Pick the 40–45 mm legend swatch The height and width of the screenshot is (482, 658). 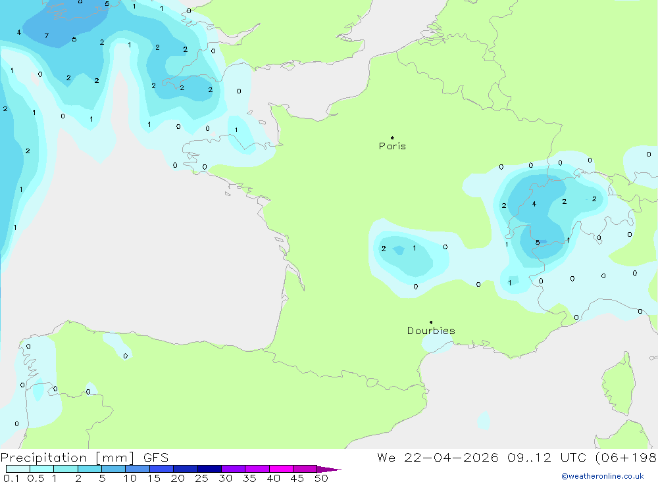click(281, 469)
